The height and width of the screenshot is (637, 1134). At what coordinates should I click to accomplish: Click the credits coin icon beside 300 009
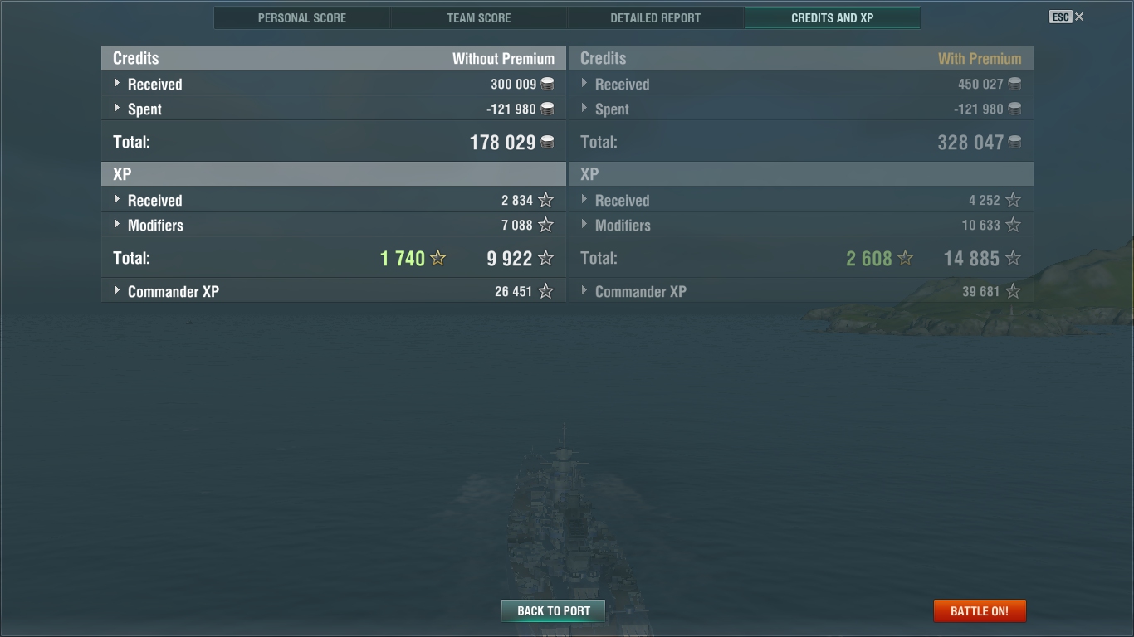click(547, 84)
